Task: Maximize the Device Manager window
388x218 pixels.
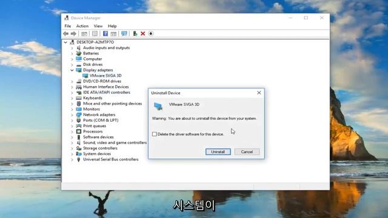Action: (306, 18)
